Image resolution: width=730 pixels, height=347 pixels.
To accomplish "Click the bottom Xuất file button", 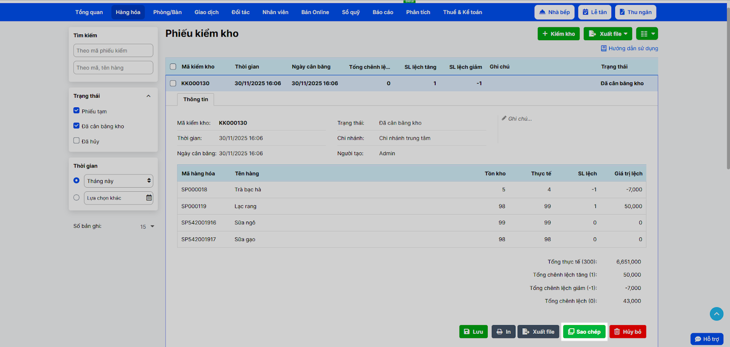I will coord(538,332).
